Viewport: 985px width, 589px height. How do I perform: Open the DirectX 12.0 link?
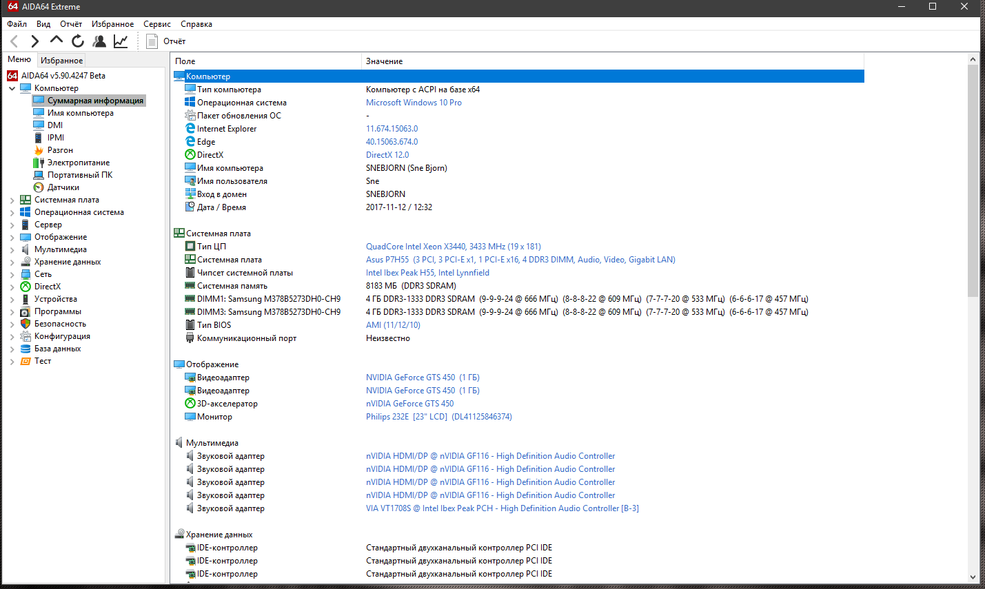tap(387, 155)
